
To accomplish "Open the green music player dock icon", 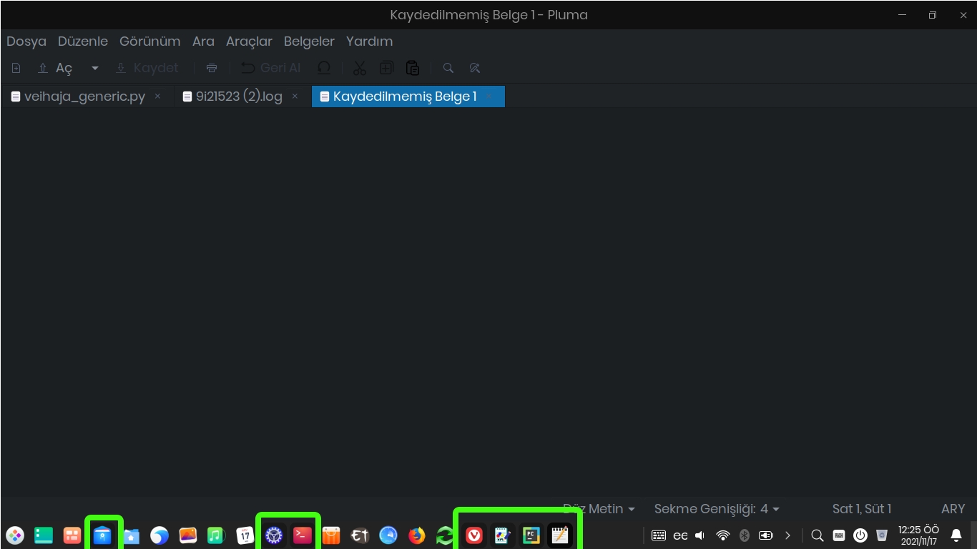I will pyautogui.click(x=216, y=535).
